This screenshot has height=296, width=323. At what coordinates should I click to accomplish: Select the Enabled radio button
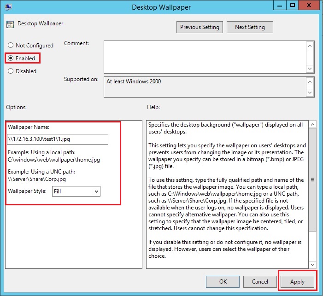[11, 58]
